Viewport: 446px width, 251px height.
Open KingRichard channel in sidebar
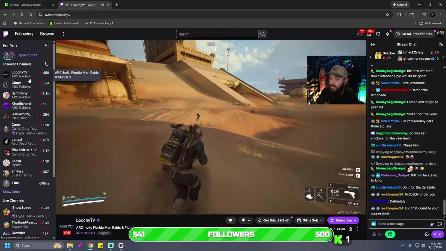26,106
